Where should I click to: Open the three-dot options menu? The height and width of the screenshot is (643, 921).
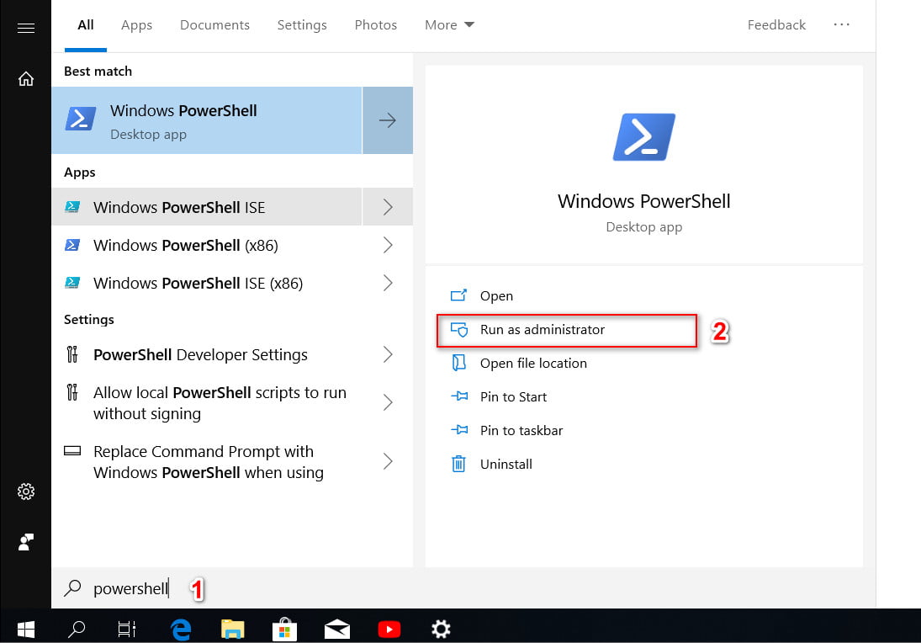click(841, 25)
